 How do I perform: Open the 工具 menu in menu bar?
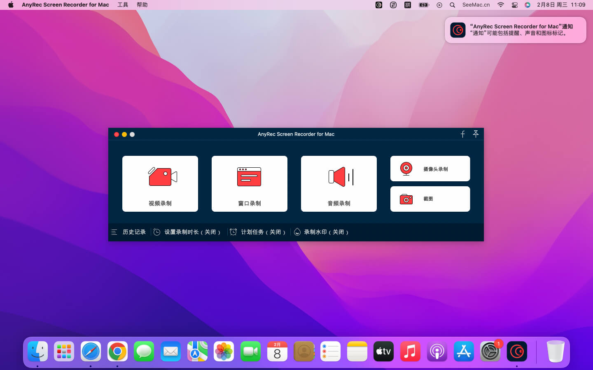click(123, 5)
